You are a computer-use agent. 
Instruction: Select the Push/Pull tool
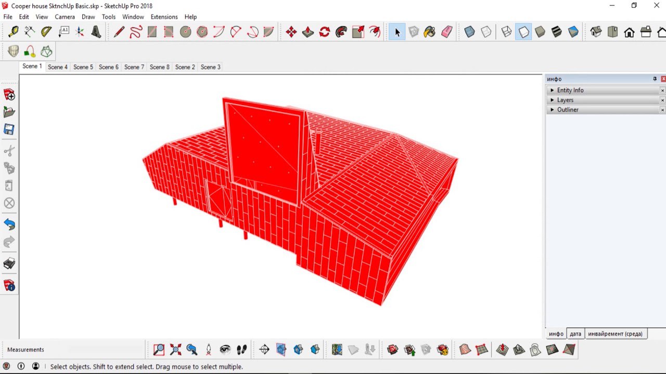pos(308,32)
